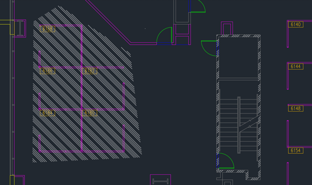
Task: Pick the room tag 6148
Action: (296, 108)
